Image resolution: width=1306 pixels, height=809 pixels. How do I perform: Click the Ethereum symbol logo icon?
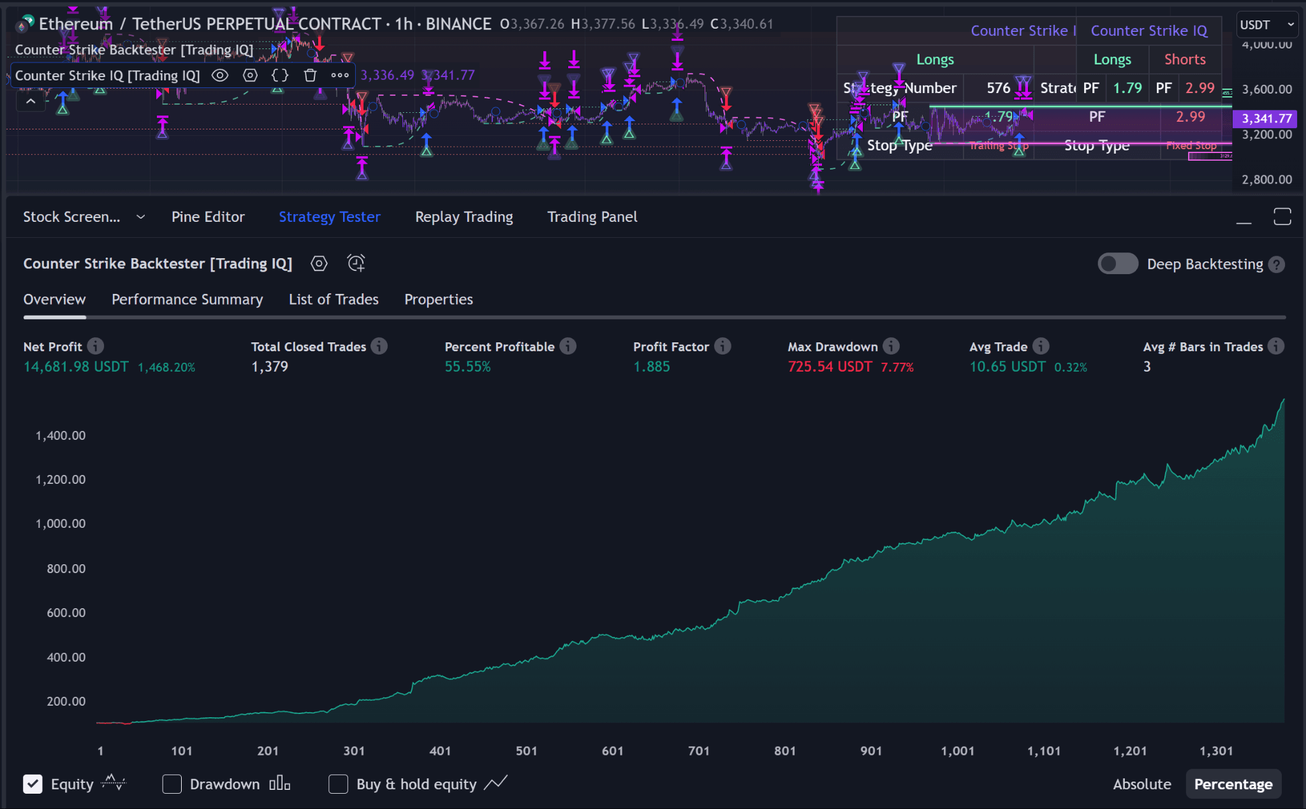(x=24, y=24)
